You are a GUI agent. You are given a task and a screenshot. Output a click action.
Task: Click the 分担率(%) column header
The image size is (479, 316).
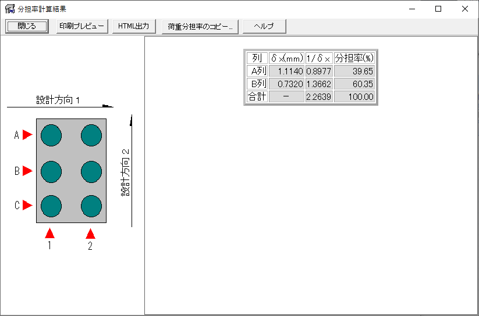(x=354, y=58)
